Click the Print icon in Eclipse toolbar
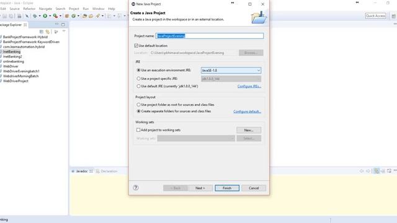This screenshot has height=223, width=397. point(19,16)
